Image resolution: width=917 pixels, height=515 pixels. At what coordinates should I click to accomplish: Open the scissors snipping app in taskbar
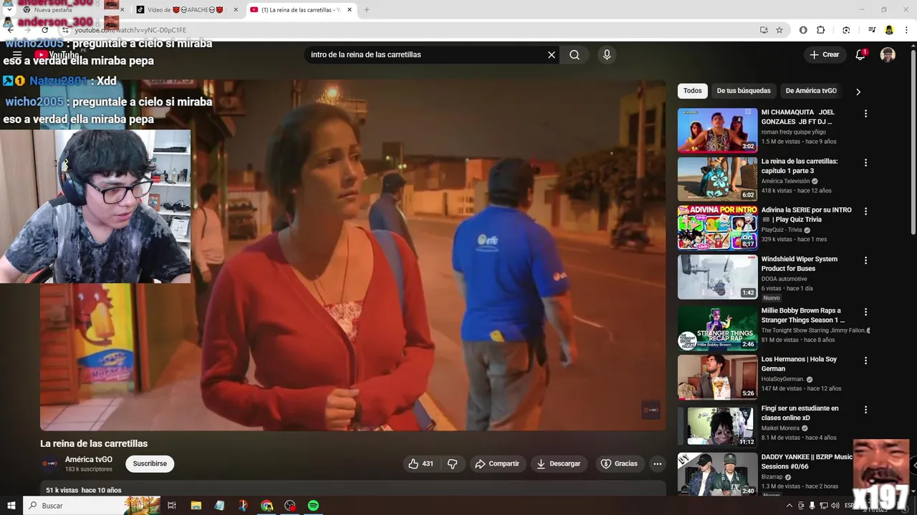pyautogui.click(x=243, y=506)
